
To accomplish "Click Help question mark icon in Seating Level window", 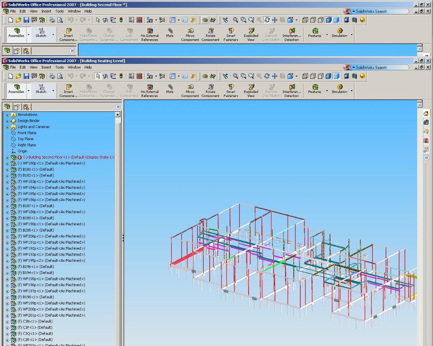I will click(x=193, y=76).
